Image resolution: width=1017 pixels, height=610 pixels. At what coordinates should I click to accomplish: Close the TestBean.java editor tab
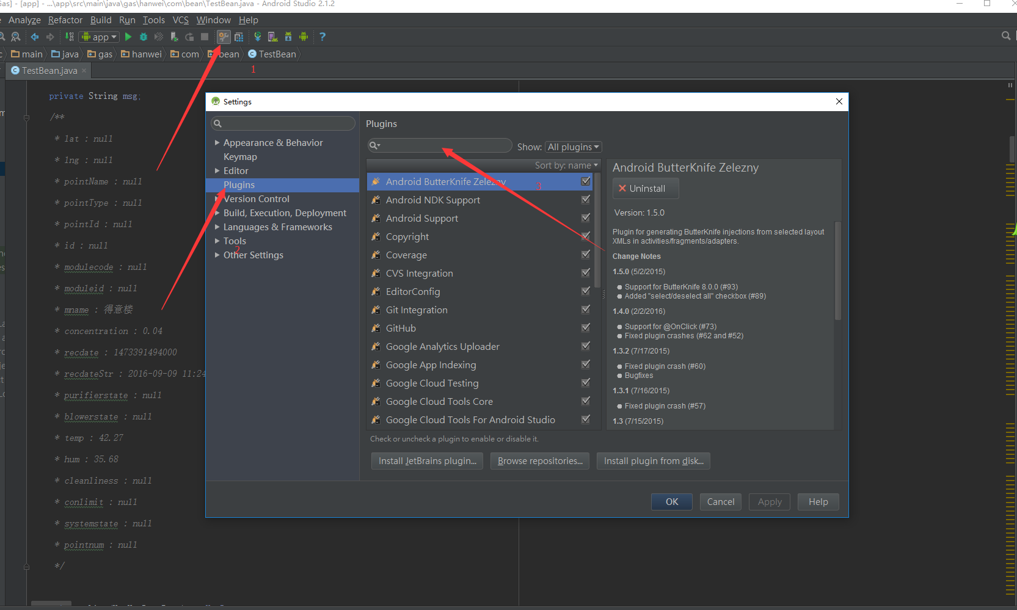click(84, 71)
